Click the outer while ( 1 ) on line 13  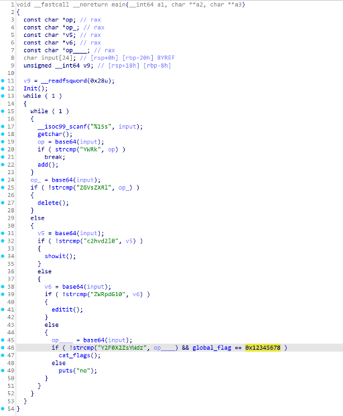click(42, 96)
